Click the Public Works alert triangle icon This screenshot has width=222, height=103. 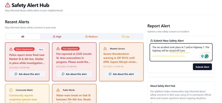click(x=58, y=90)
